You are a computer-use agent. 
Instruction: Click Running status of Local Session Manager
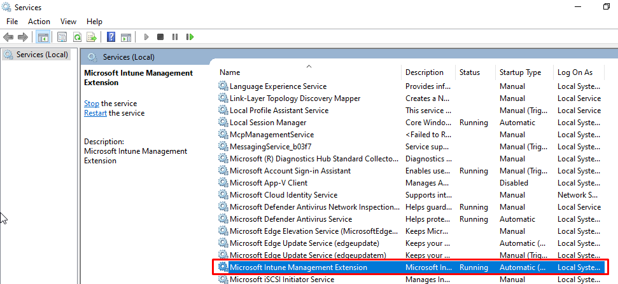[474, 123]
